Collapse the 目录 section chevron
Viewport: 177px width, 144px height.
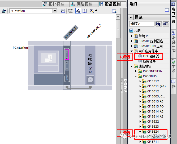click(131, 17)
